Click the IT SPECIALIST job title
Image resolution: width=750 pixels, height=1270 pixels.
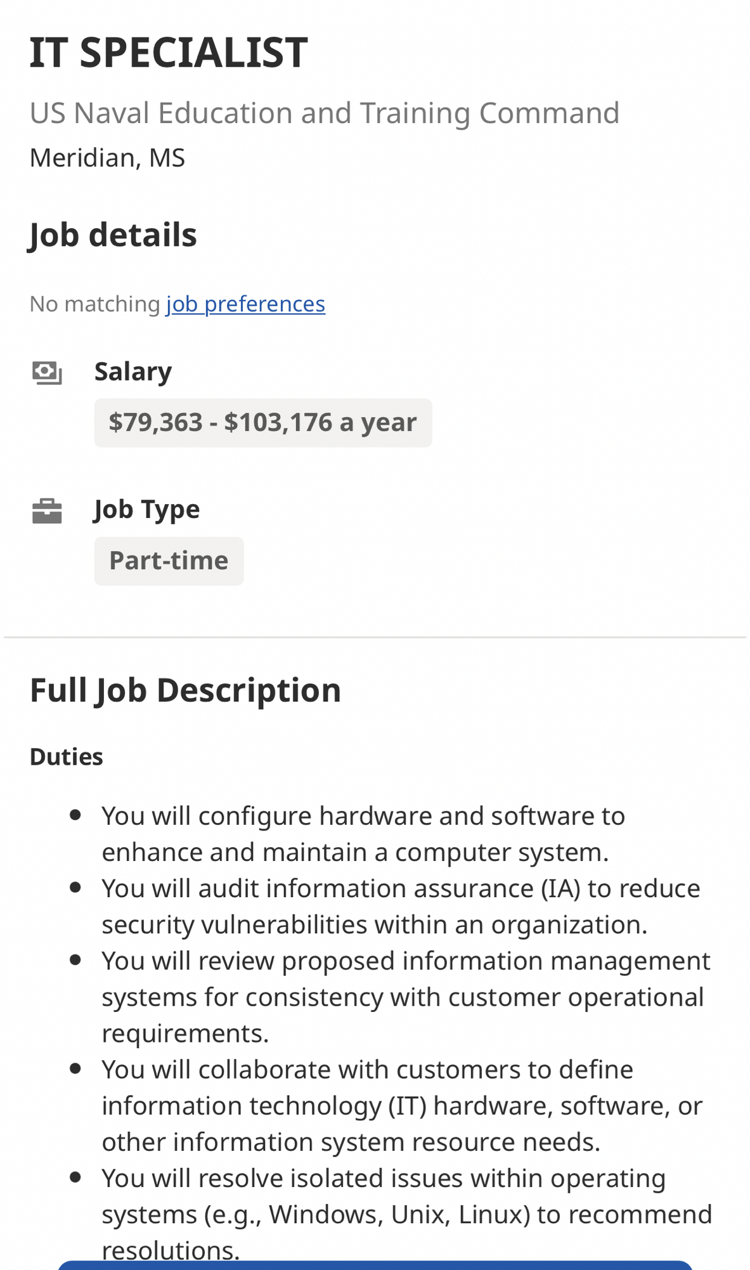point(168,52)
